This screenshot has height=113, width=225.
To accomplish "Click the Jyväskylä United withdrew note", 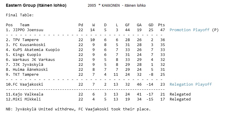I will pyautogui.click(x=78, y=109).
